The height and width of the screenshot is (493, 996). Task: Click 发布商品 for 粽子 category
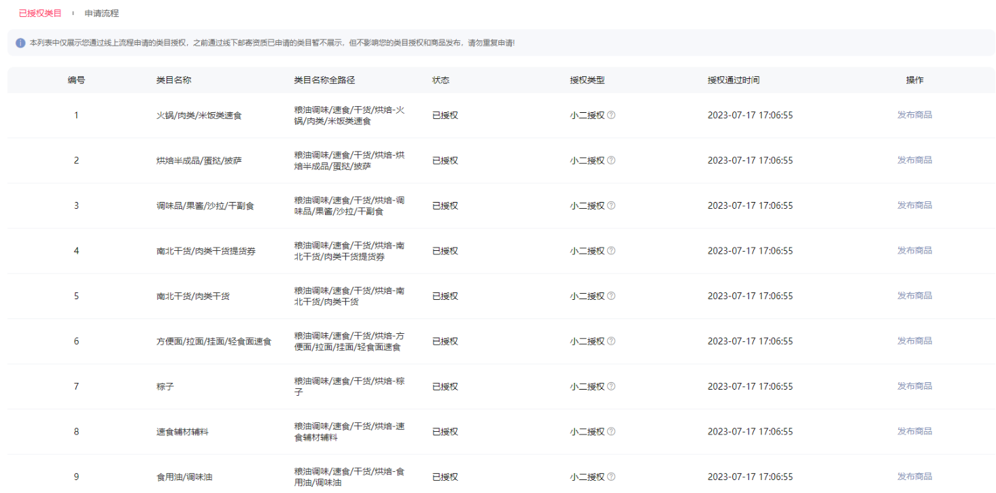pos(914,386)
